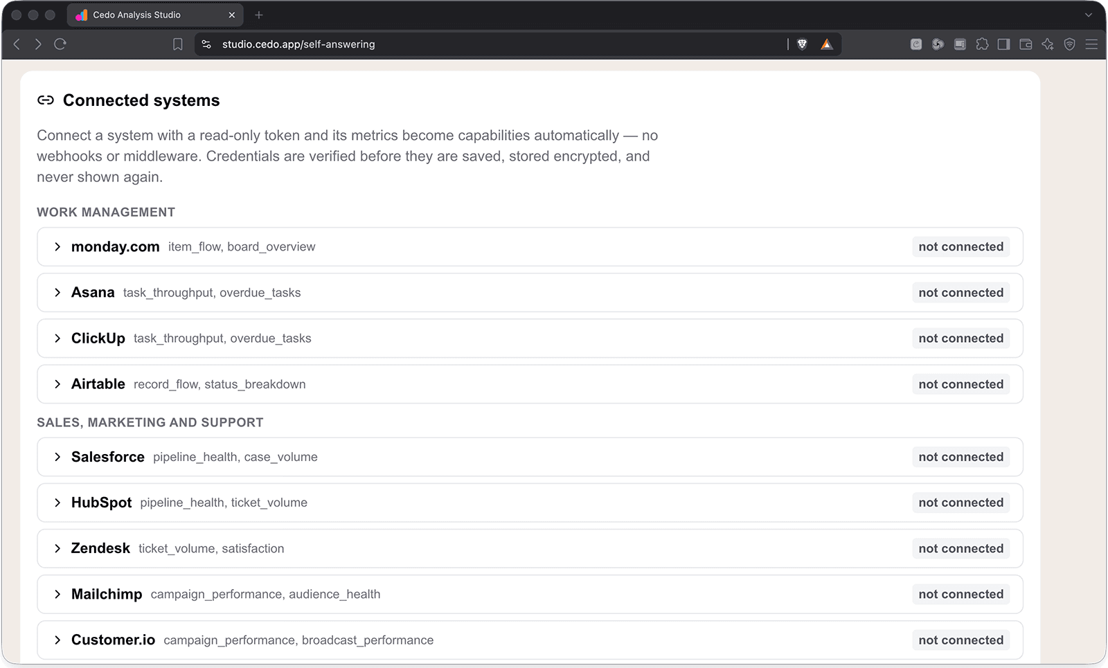This screenshot has height=668, width=1108.
Task: Click 'record_flow, status_breakdown' metrics text
Action: coord(220,384)
